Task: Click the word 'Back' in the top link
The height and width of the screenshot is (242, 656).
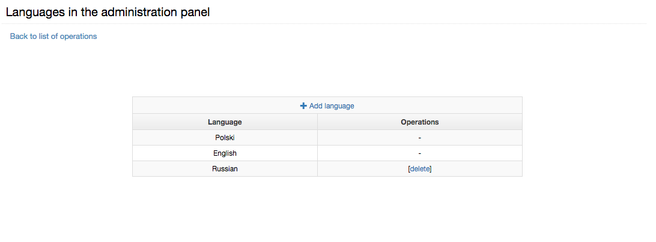Action: pyautogui.click(x=19, y=37)
